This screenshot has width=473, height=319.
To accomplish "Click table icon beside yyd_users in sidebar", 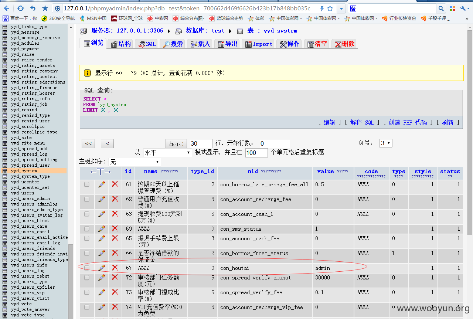I will [5, 193].
